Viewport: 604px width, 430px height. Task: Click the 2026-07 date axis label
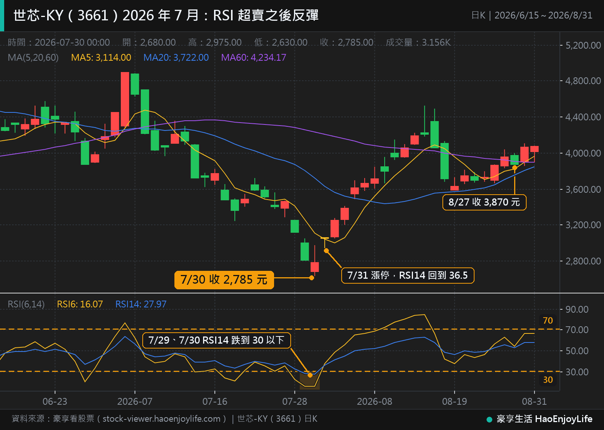click(x=135, y=401)
